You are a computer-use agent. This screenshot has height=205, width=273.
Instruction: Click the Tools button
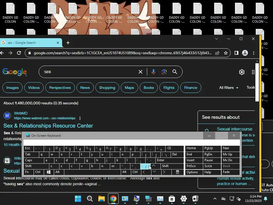[x=251, y=88]
